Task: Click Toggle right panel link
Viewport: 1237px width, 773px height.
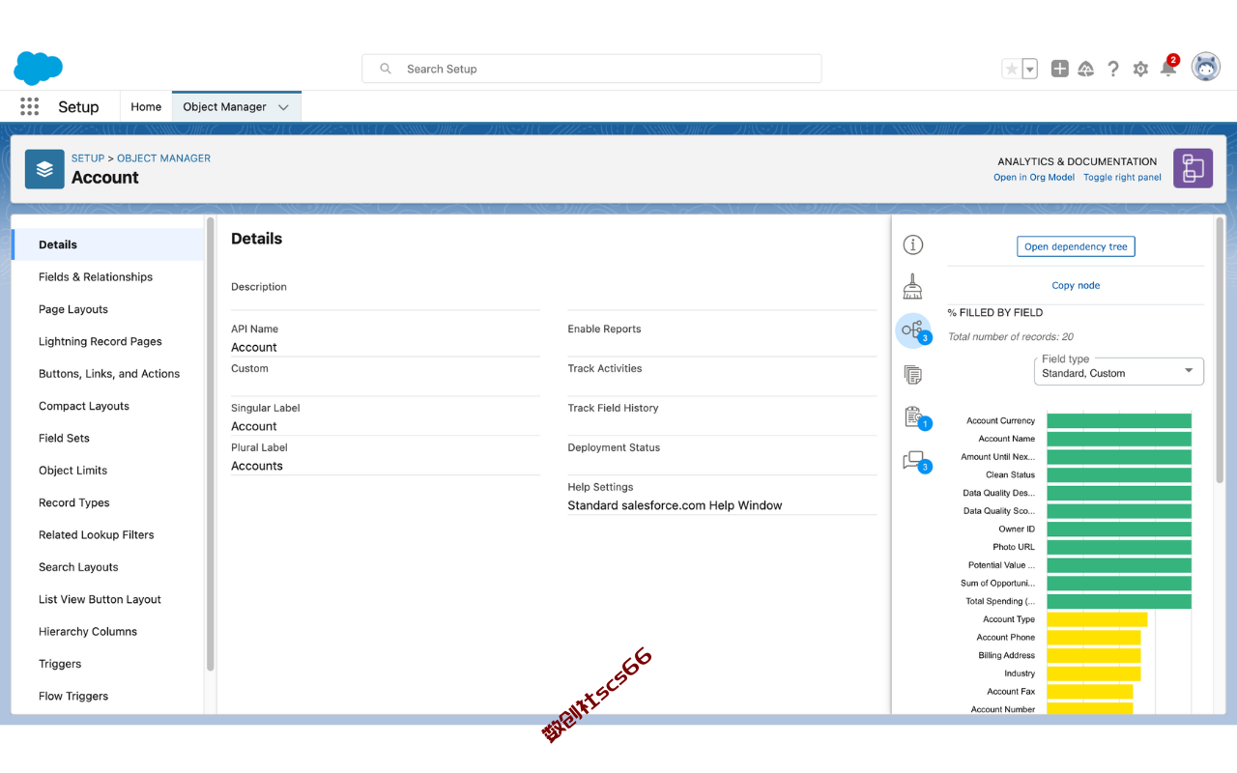Action: pyautogui.click(x=1122, y=178)
